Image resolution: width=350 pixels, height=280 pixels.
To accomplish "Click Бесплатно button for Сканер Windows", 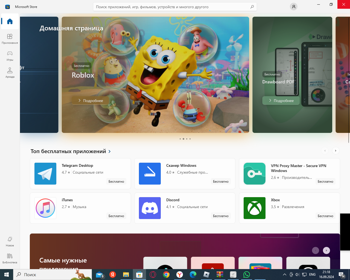I will coord(221,182).
